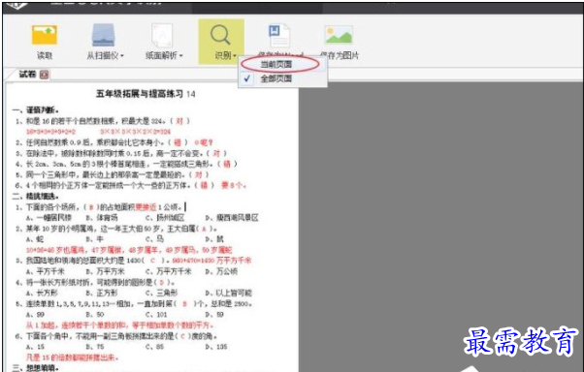Open the 识别 dropdown arrow

click(x=235, y=56)
